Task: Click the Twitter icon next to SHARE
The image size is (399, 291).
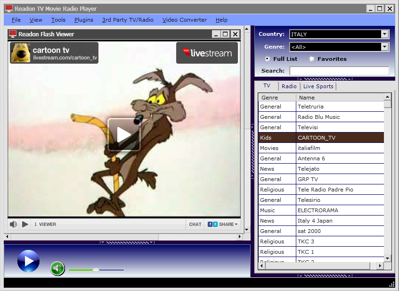Action: [x=215, y=224]
